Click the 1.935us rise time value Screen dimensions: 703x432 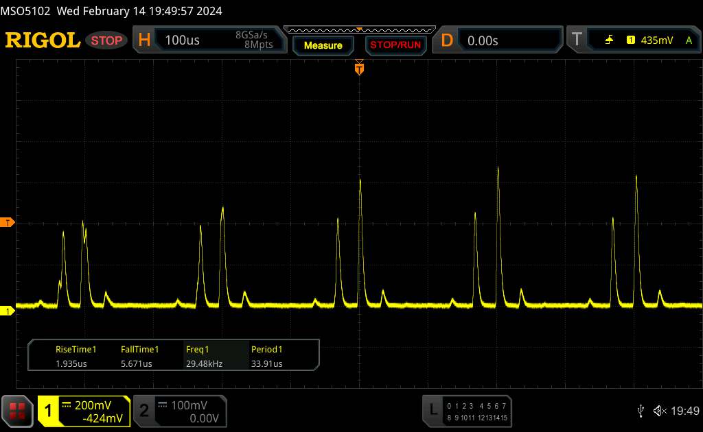(71, 363)
